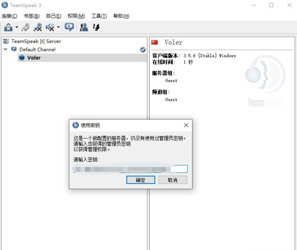Click the TeamSpeak 3 app icon in title bar
297x250 pixels.
tap(5, 5)
